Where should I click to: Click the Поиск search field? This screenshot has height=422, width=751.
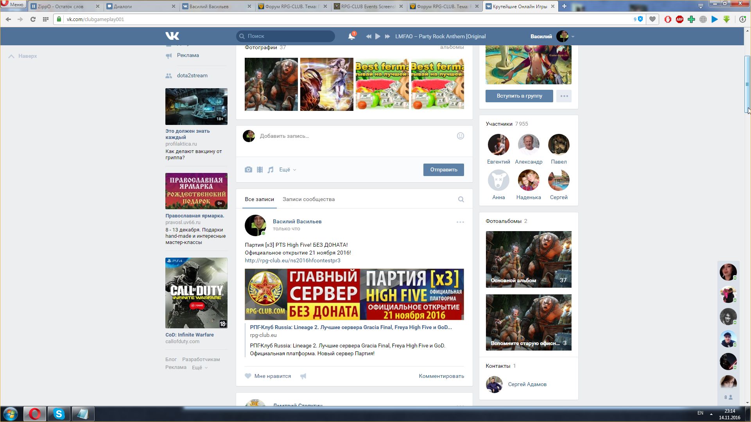(285, 36)
